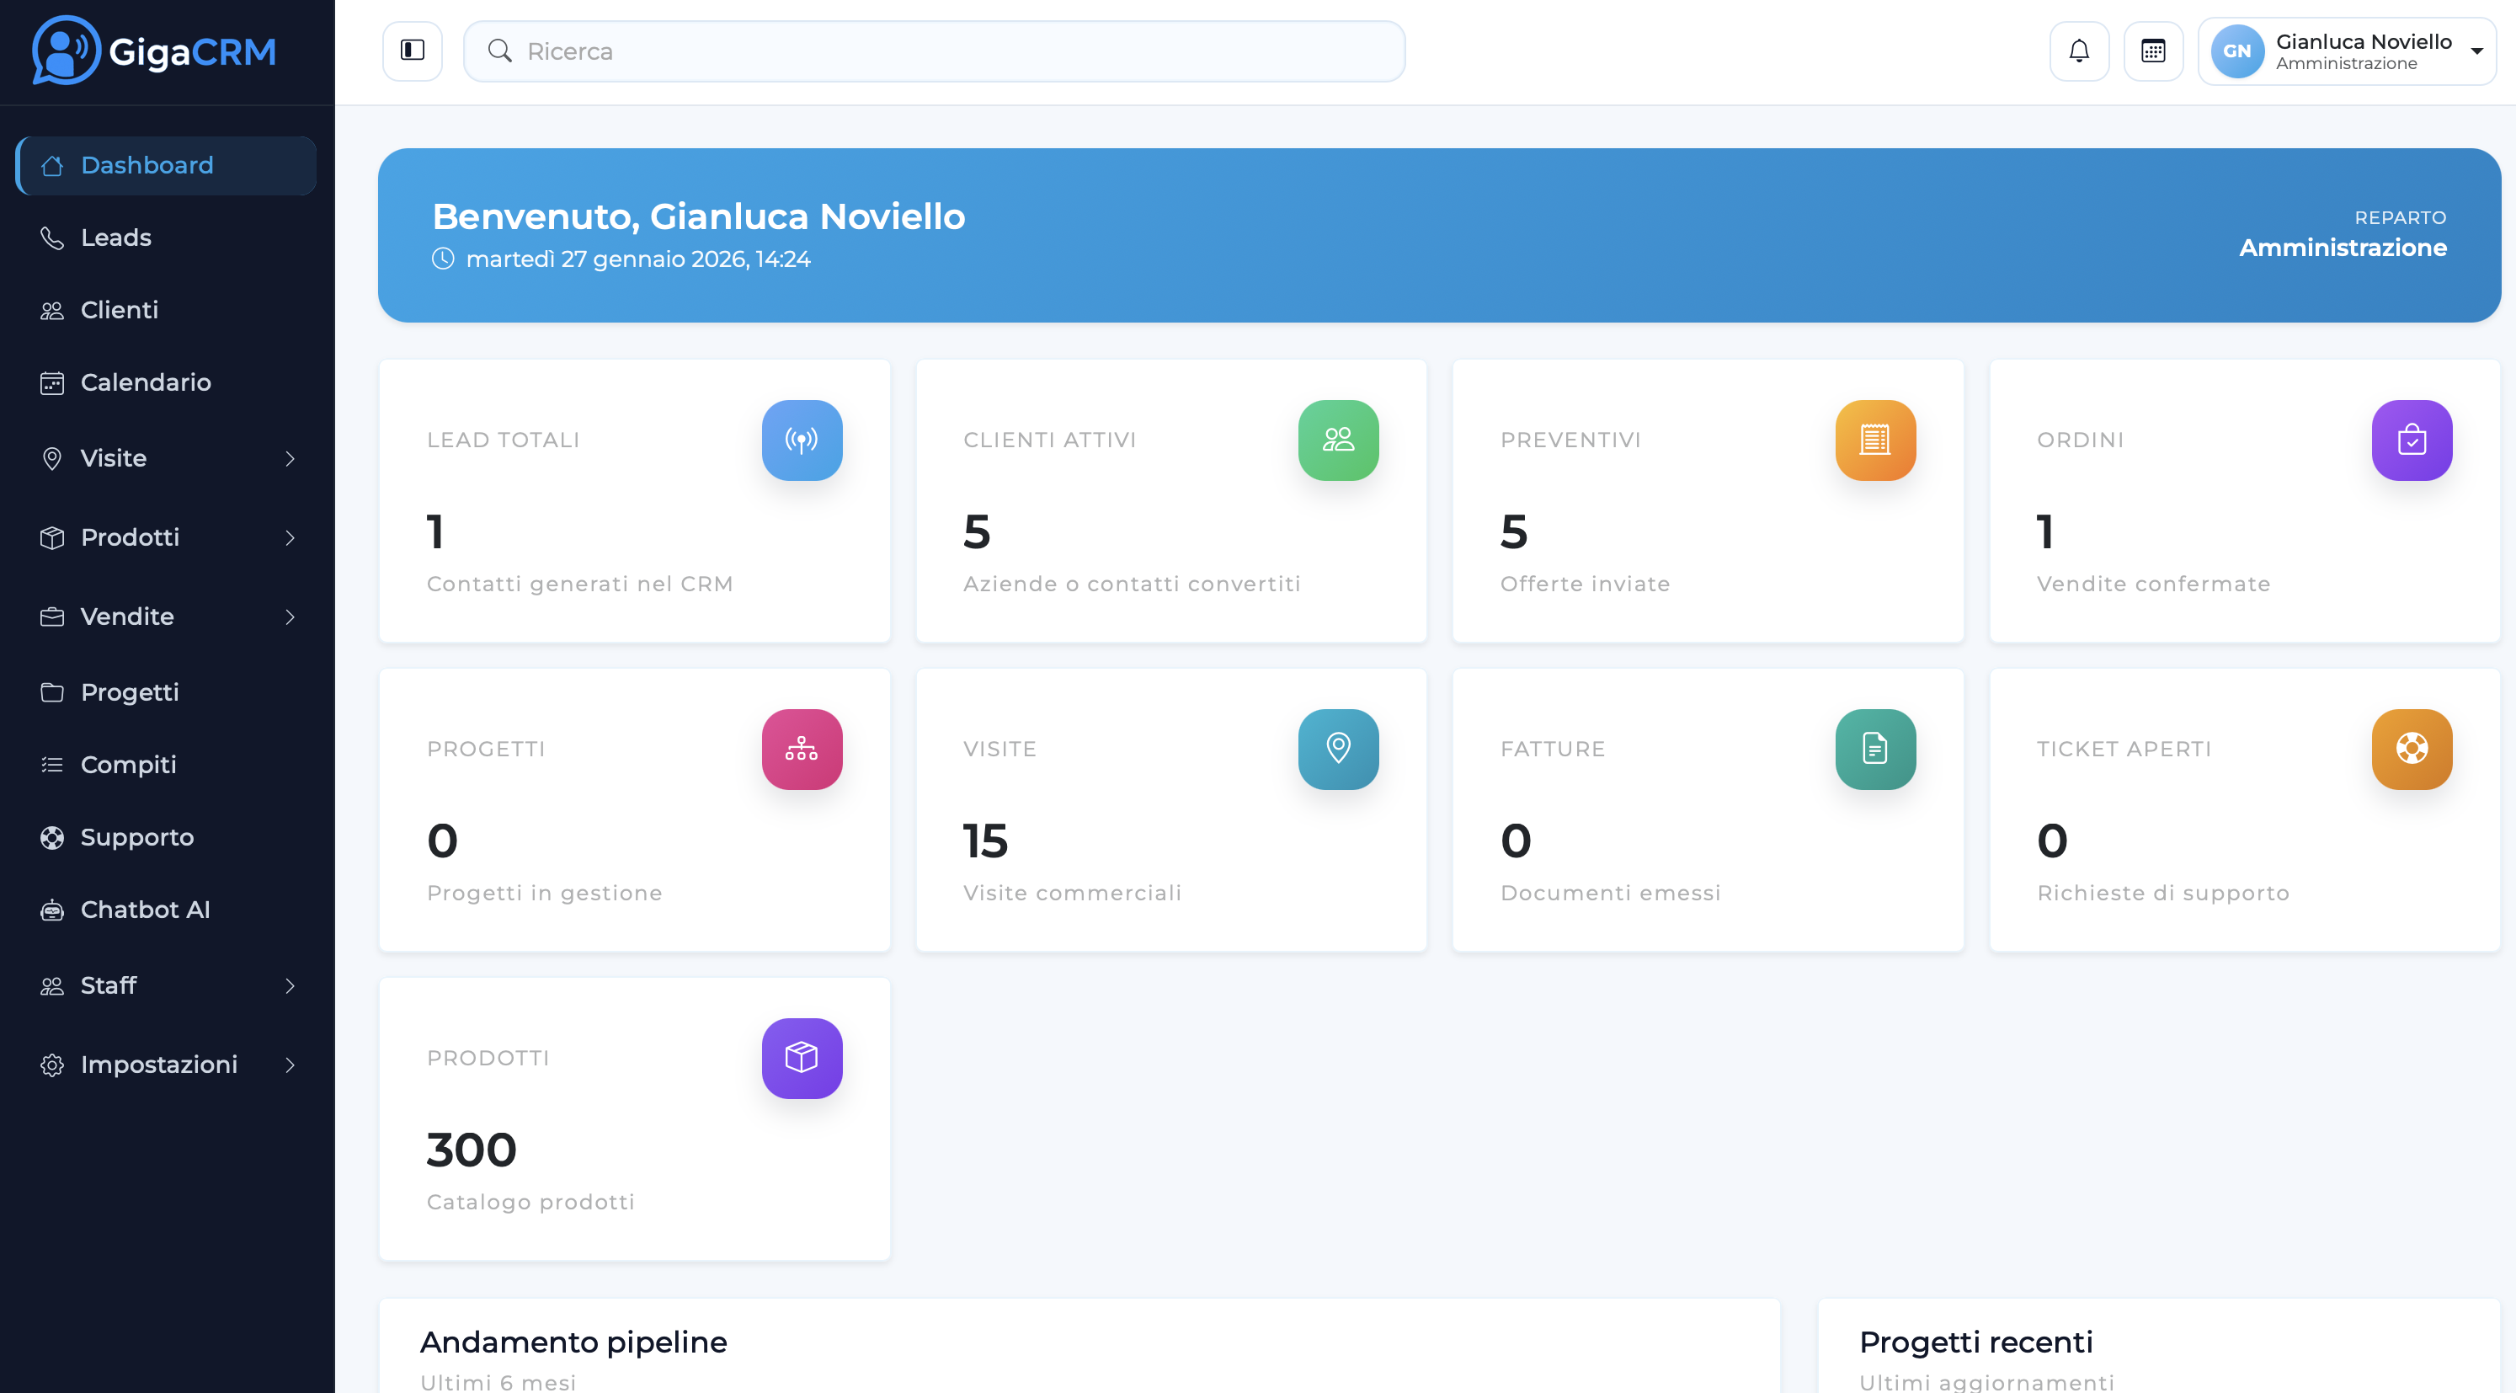Screen dimensions: 2516x1393
Task: Click the purple cube icon on Prodotti card
Action: tap(802, 1058)
